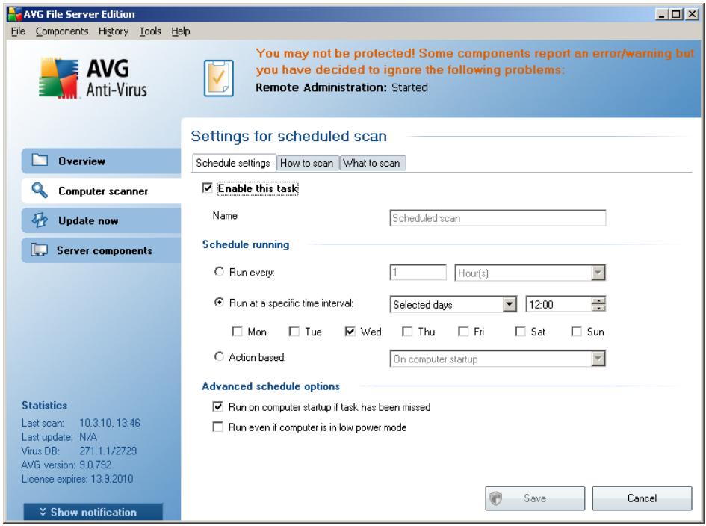706x526 pixels.
Task: Open the On computer startup dropdown
Action: coord(598,359)
